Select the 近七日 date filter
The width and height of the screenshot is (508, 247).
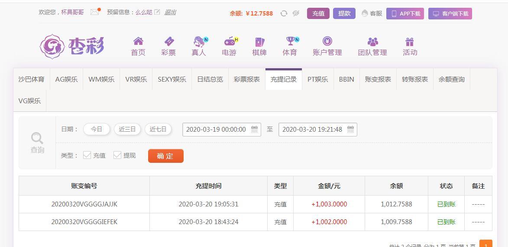[x=158, y=129]
